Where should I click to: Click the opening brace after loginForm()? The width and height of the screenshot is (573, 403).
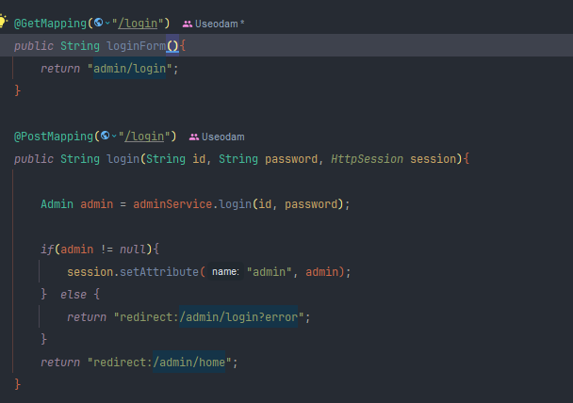click(x=183, y=46)
